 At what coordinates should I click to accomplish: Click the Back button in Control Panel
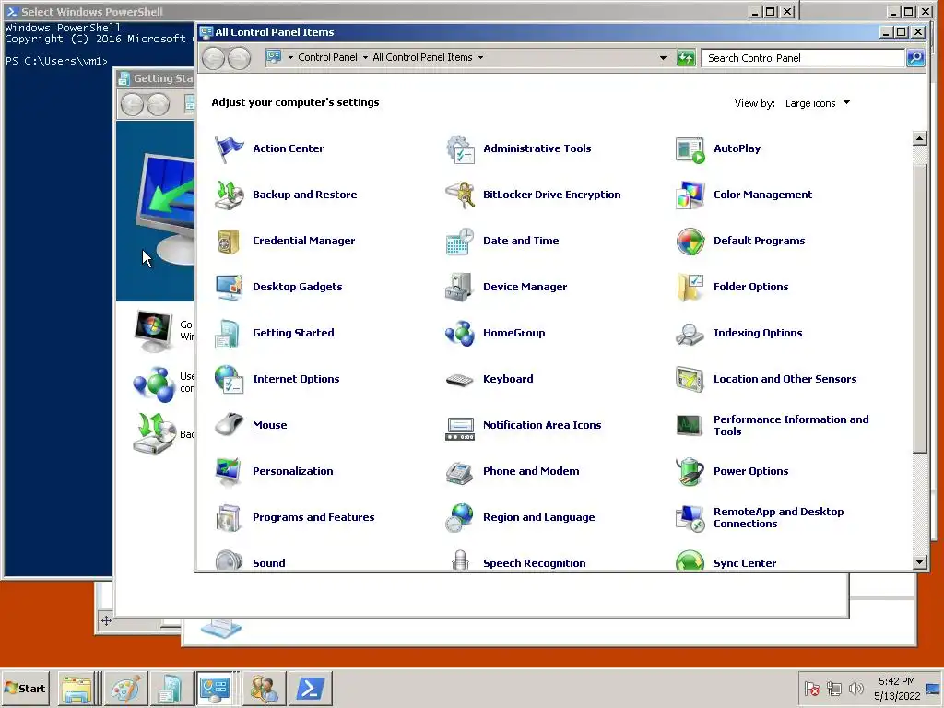click(x=213, y=58)
